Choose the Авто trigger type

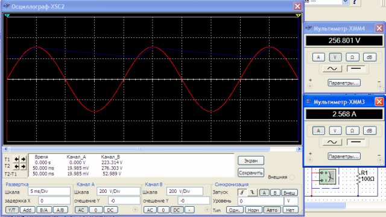pos(272,210)
